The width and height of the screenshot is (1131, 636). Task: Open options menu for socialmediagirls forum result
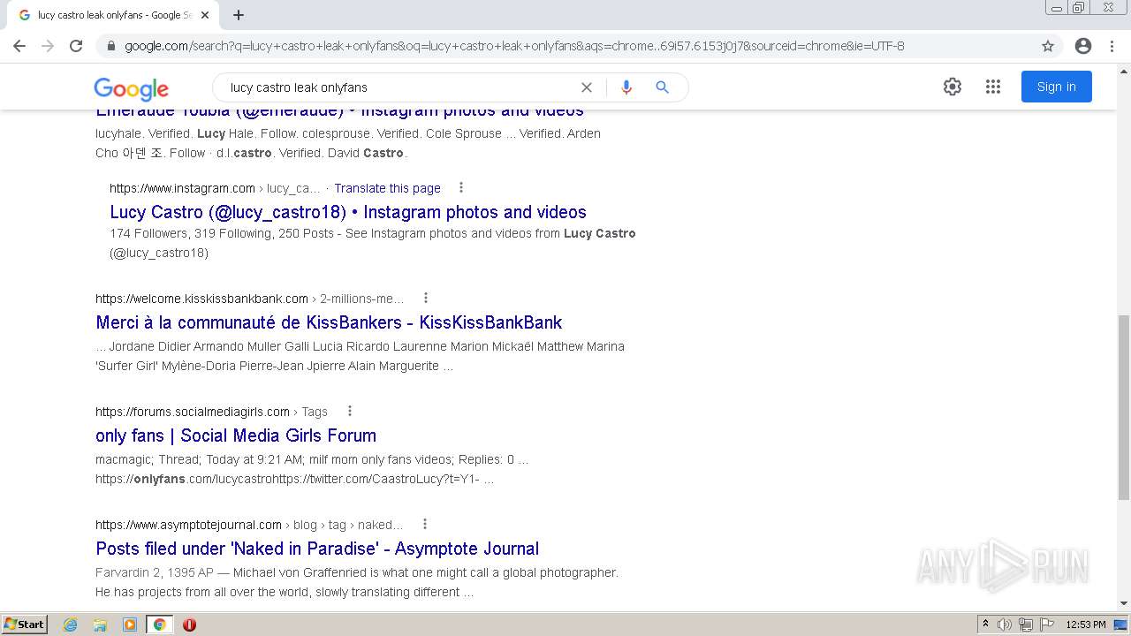click(x=349, y=411)
